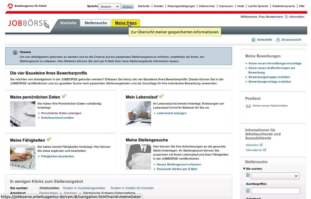
Task: Click the 'Meine Bewerbungen' panel heading
Action: click(x=263, y=56)
